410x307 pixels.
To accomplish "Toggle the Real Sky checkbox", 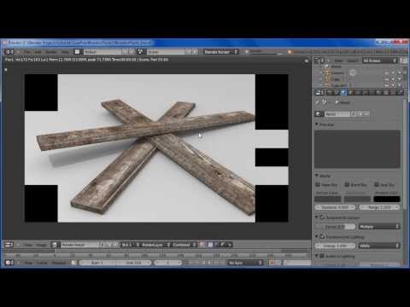I will [x=377, y=185].
